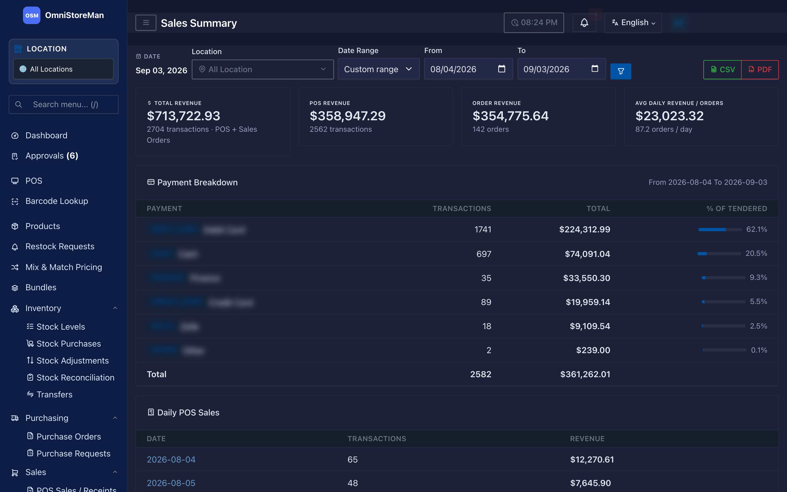
Task: Click the 08:24 PM clock button
Action: (x=534, y=23)
